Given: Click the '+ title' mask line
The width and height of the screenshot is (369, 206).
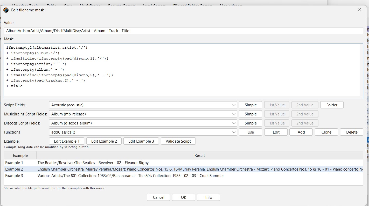Looking at the screenshot, I should coord(15,86).
